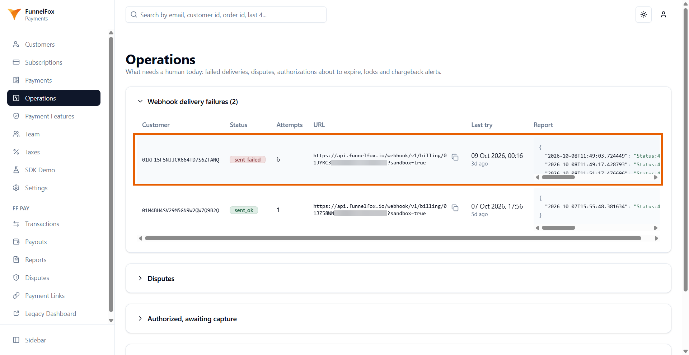The width and height of the screenshot is (689, 355).
Task: Click the '09 Oct 2026, 00:16' timestamp
Action: coord(497,156)
